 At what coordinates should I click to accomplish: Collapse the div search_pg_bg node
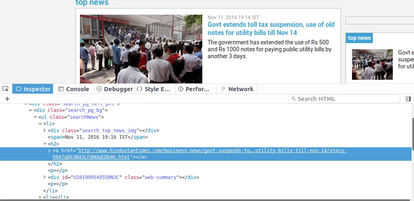31,110
